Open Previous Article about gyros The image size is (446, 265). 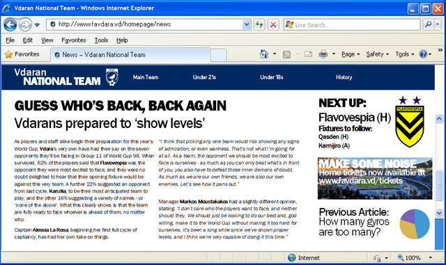354,222
